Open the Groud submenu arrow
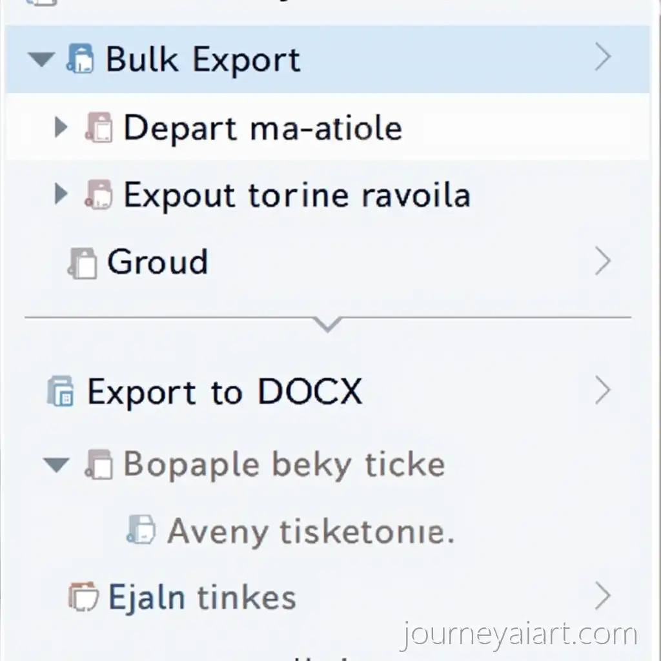The height and width of the screenshot is (661, 661). (x=602, y=262)
